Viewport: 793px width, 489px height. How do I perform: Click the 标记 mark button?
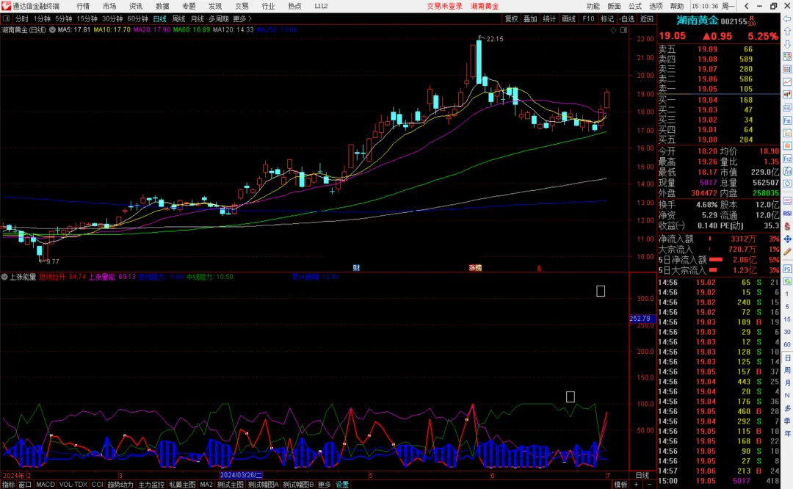coord(607,18)
